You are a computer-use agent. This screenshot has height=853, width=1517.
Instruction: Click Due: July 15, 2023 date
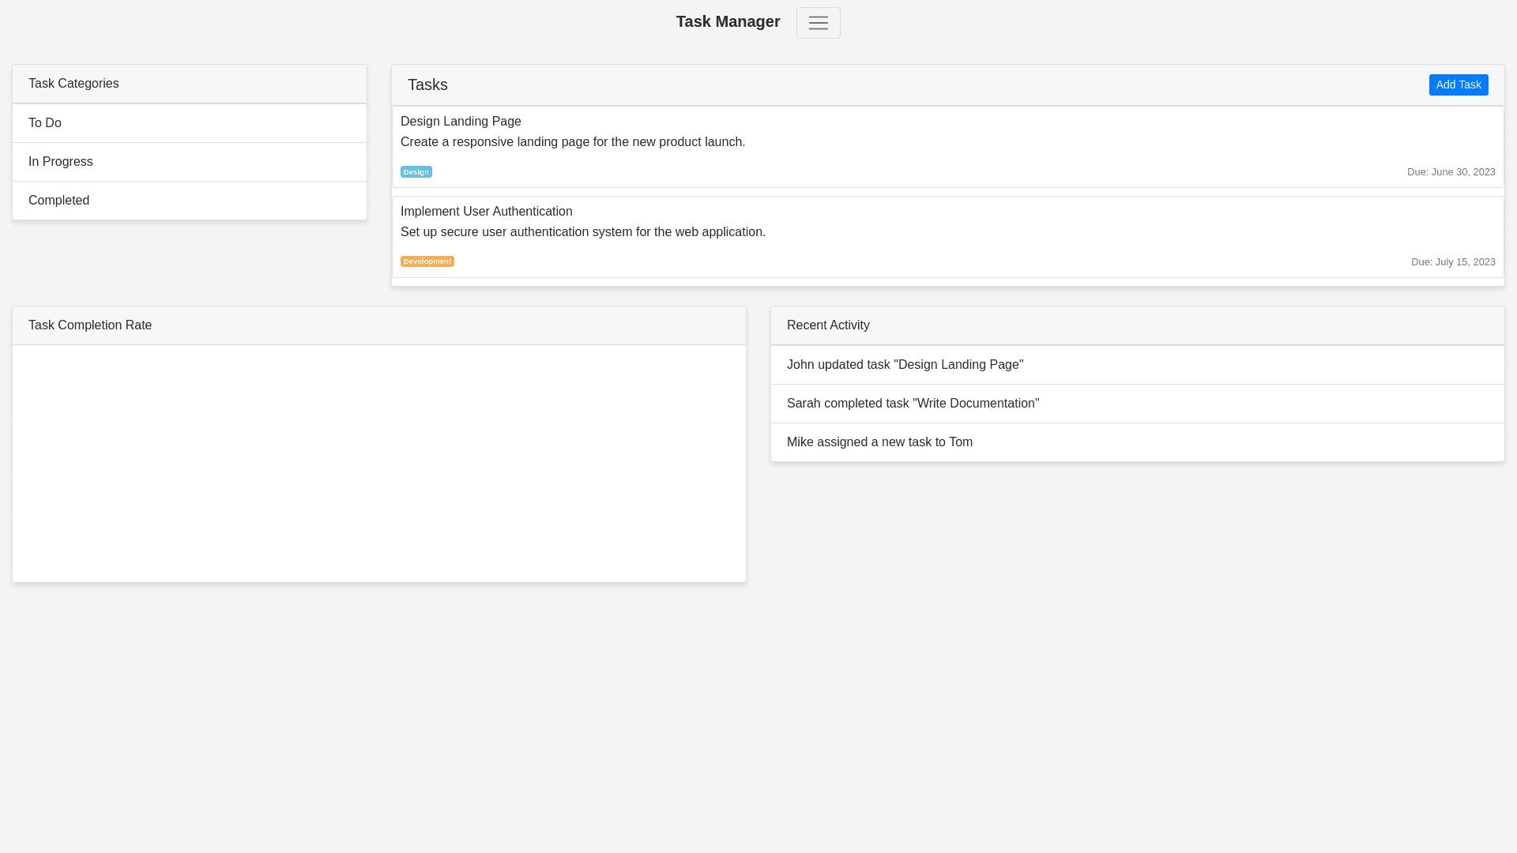click(1452, 262)
